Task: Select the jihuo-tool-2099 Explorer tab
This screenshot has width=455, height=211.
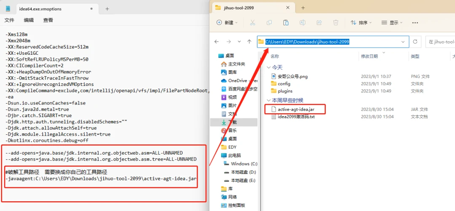Action: tap(252, 8)
